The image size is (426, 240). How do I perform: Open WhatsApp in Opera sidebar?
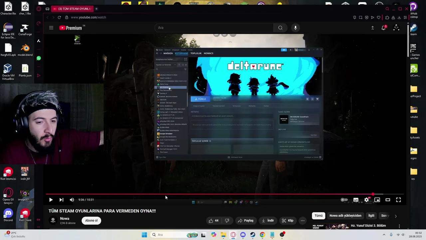click(39, 58)
